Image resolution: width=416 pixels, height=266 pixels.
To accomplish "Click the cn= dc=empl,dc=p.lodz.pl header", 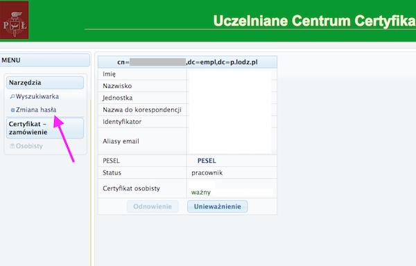I will pyautogui.click(x=188, y=62).
